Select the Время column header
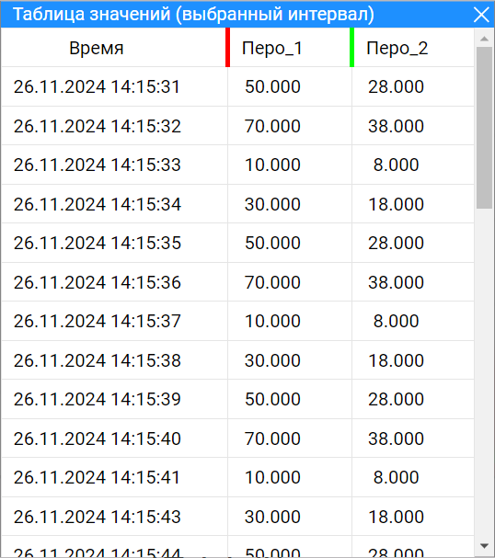 click(97, 48)
